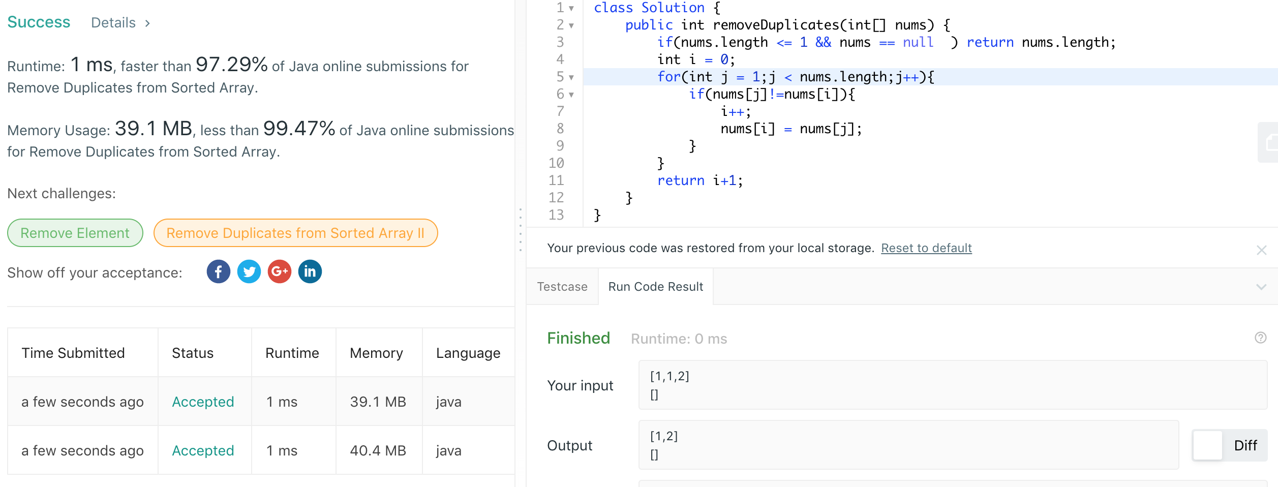Select the Run Code Result tab
The image size is (1278, 487).
(x=656, y=287)
